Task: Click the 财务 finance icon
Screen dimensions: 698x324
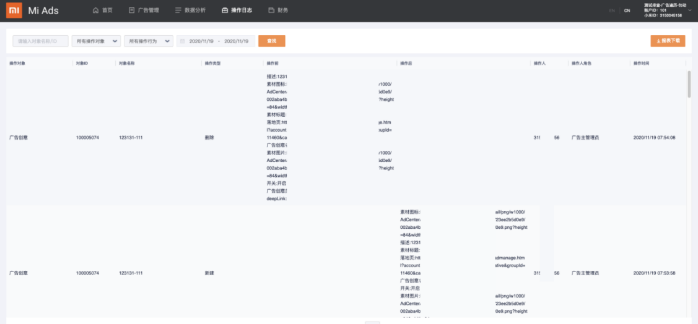Action: point(271,11)
